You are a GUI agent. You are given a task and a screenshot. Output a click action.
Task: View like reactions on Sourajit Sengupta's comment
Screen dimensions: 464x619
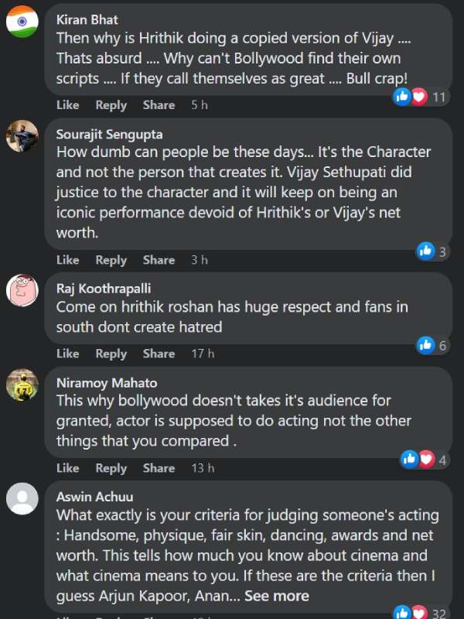coord(432,251)
